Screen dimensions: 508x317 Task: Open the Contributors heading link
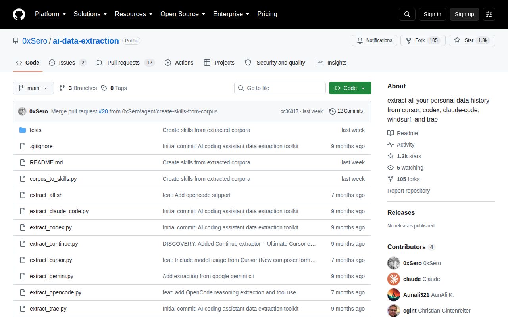pos(411,247)
